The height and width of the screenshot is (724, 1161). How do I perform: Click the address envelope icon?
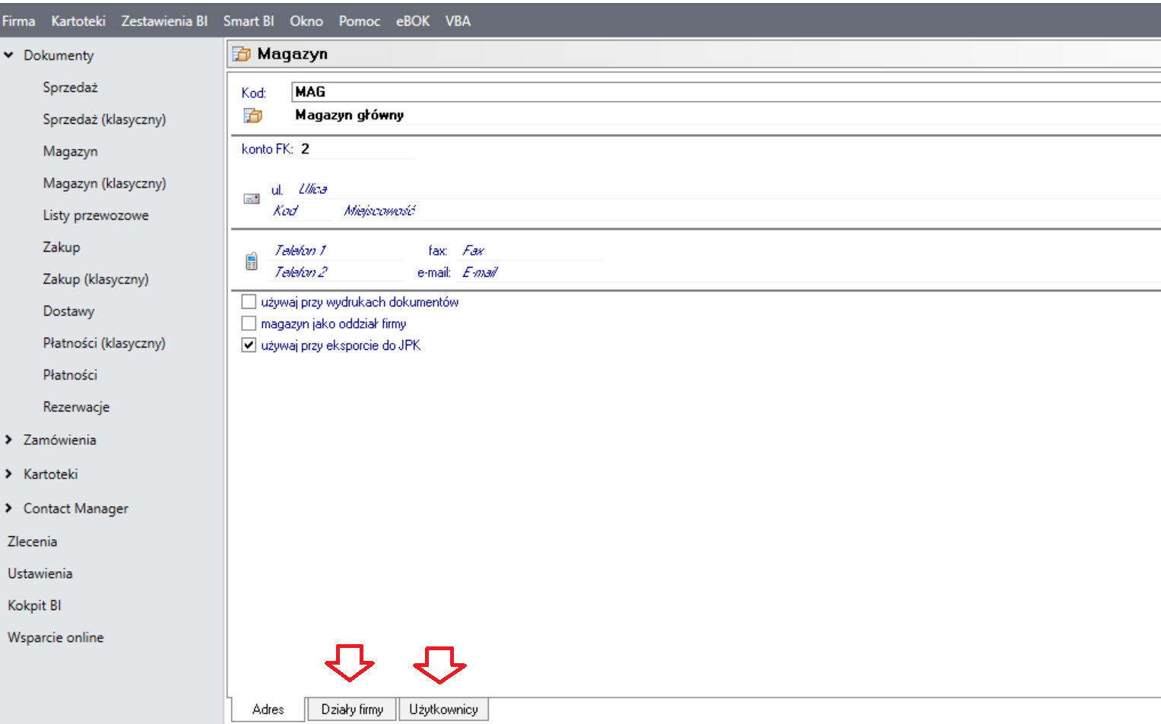click(252, 198)
